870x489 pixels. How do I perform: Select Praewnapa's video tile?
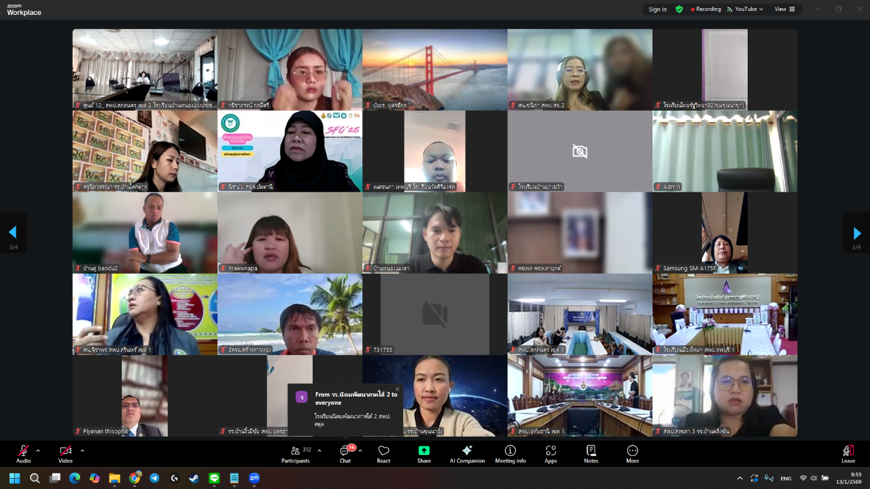pos(290,232)
